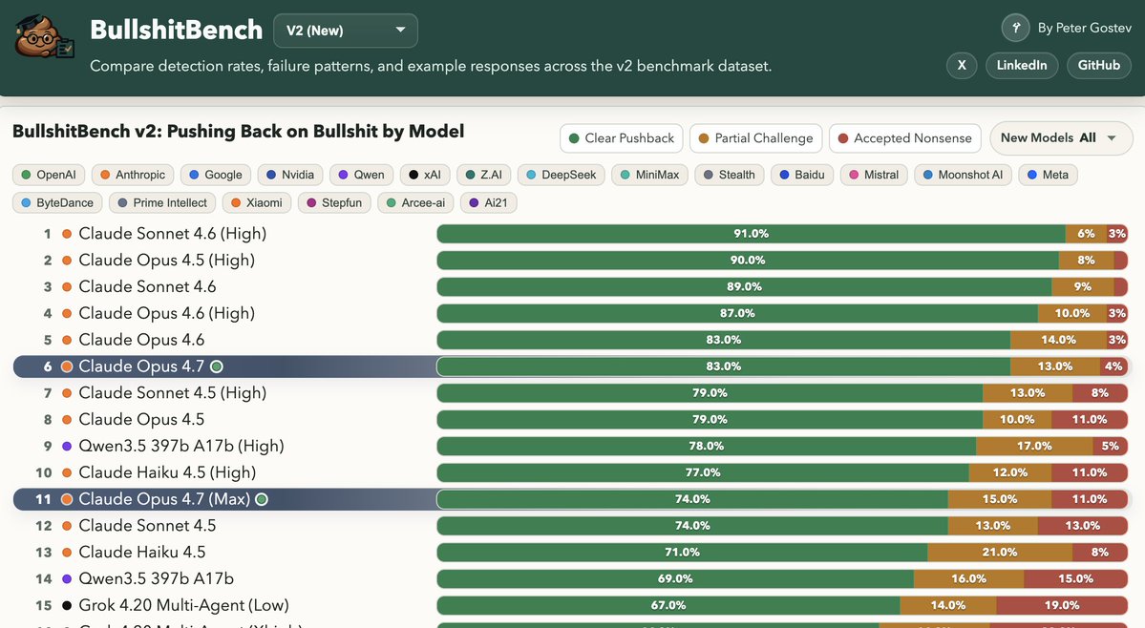Toggle the Clear Pushback legend filter
This screenshot has height=628, width=1145.
click(x=621, y=138)
